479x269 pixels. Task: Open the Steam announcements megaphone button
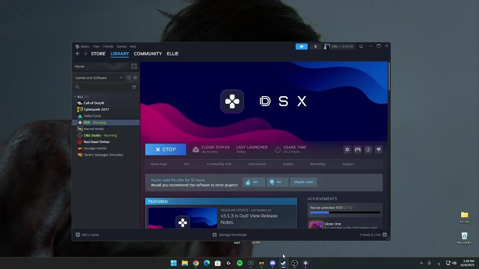(301, 46)
